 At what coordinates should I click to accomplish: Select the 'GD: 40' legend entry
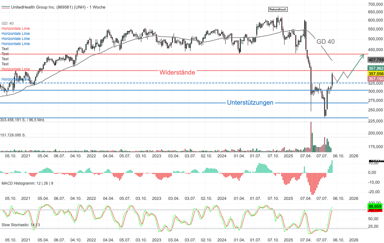[8, 23]
